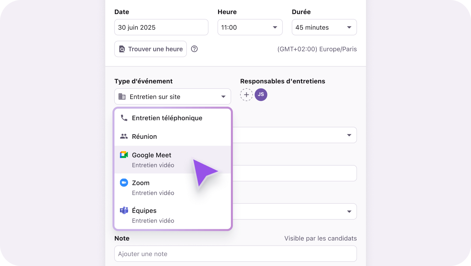Choose Google Meet from the event type menu
Viewport: 471px width, 266px height.
(152, 155)
